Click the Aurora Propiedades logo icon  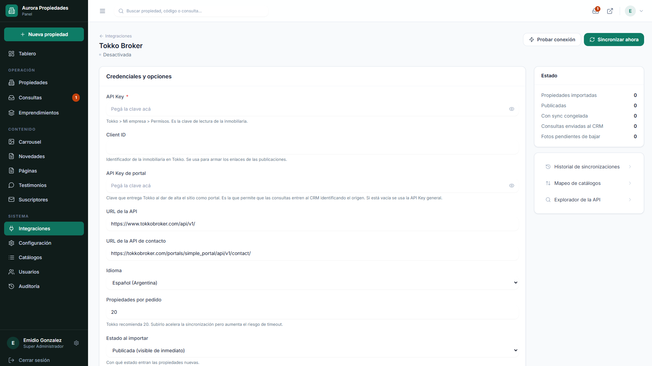coord(12,11)
